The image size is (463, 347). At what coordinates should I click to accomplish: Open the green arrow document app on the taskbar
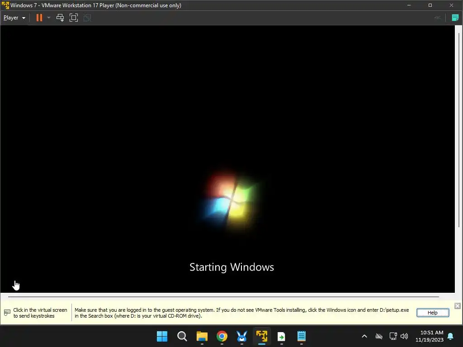coord(281,336)
